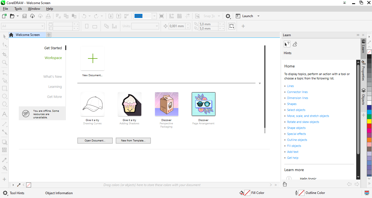Click the Options gear icon in toolbar
Viewport: 372px width, 198px height.
click(228, 16)
